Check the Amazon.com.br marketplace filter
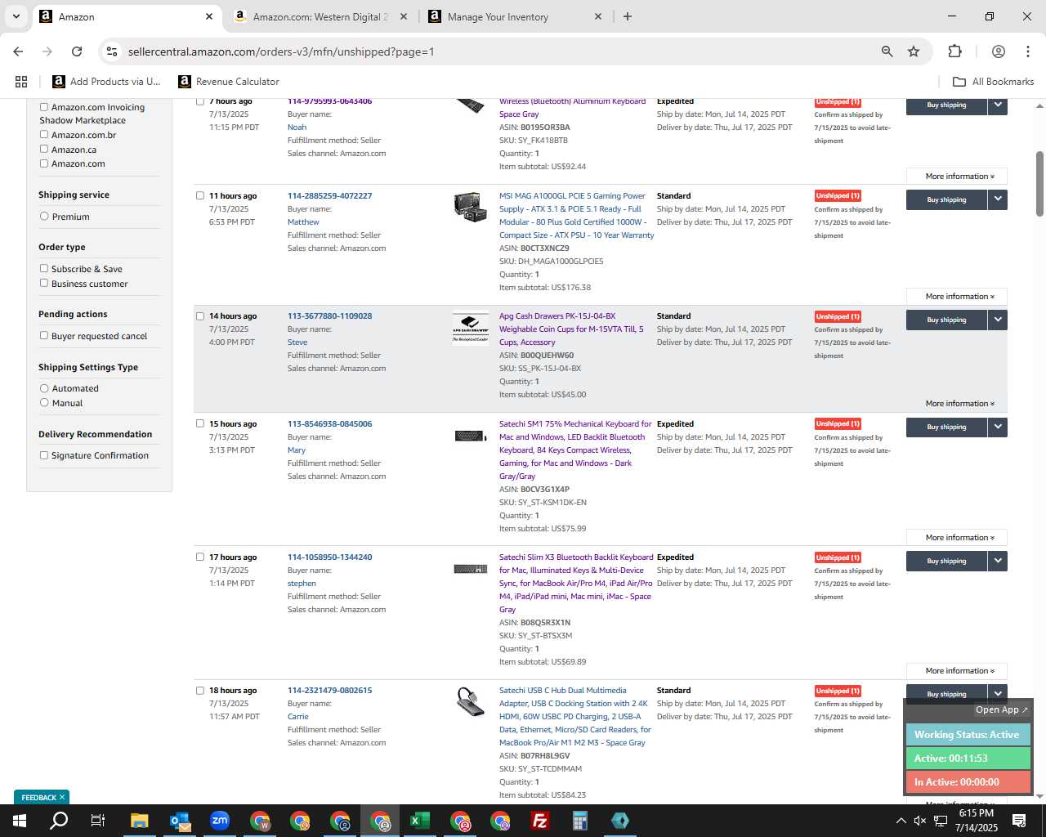 [x=44, y=135]
